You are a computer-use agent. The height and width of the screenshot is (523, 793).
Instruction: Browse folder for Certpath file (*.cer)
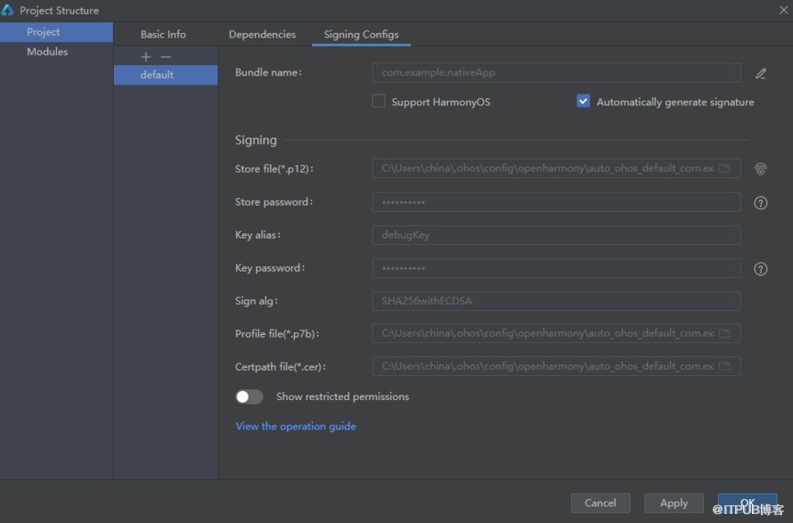point(724,366)
